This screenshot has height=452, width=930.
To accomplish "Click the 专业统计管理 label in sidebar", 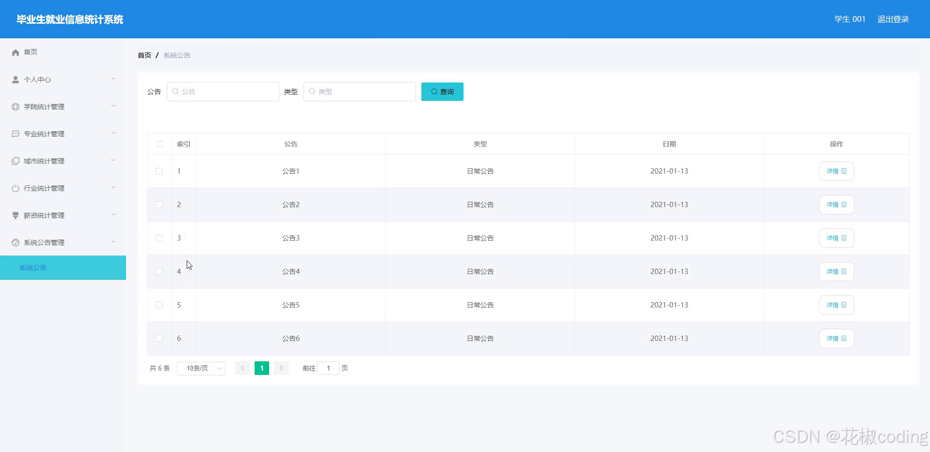I will tap(44, 134).
